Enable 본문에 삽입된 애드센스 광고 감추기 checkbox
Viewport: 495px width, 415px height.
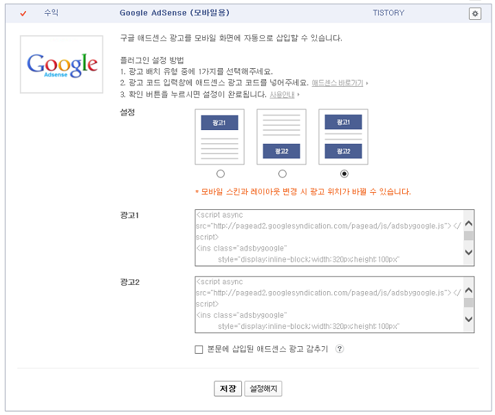coord(199,349)
